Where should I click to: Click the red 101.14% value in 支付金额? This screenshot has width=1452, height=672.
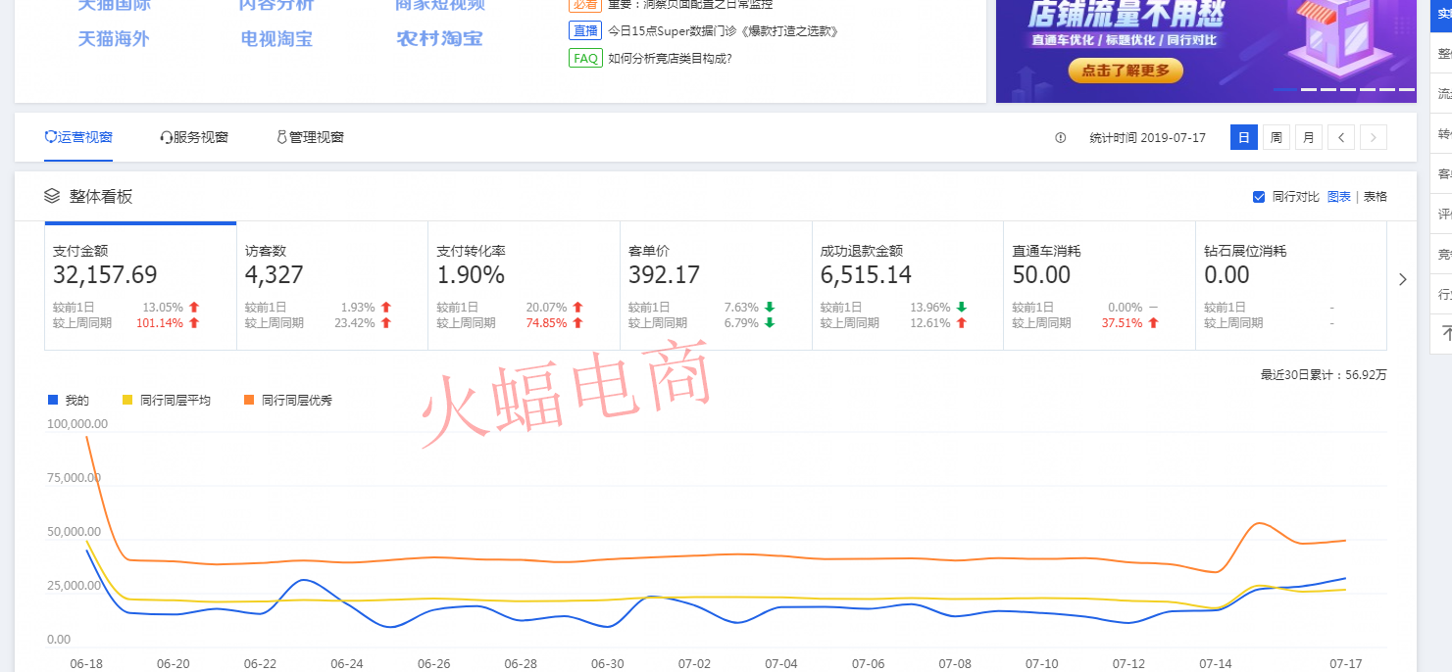coord(160,323)
